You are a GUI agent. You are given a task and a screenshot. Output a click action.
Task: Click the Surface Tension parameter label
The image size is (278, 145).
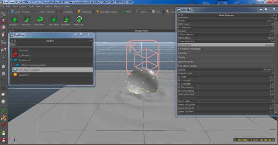click(x=186, y=35)
